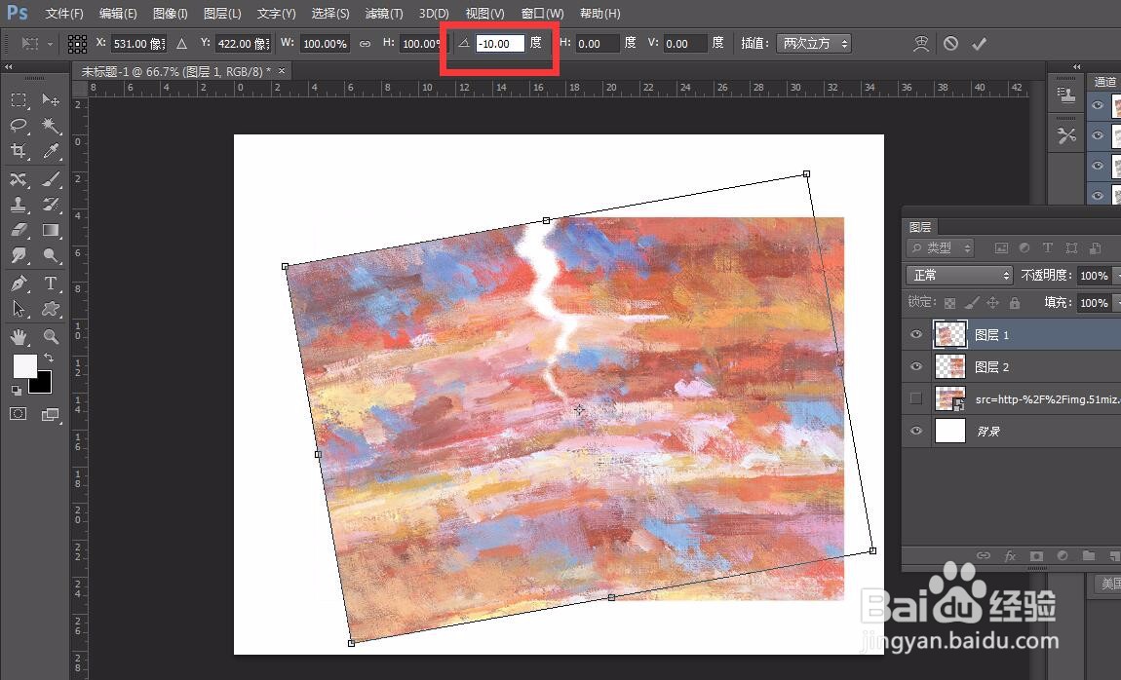
Task: Hide 图层 1 layer visibility
Action: tap(916, 334)
